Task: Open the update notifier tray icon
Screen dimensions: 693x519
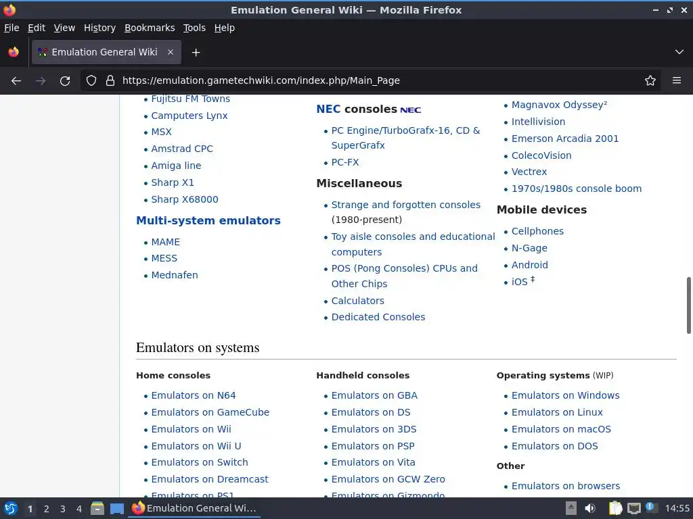Action: pos(652,508)
